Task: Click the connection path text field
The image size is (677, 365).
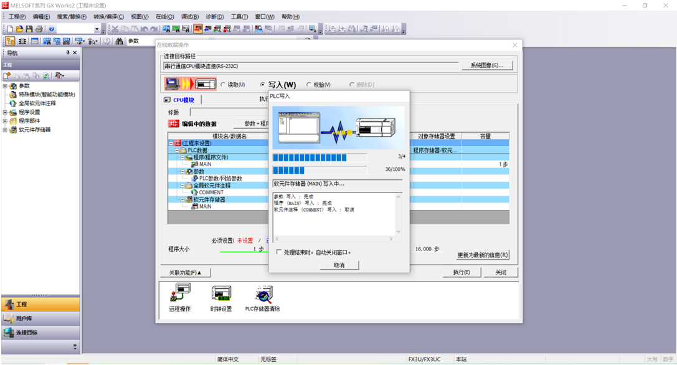Action: point(310,66)
